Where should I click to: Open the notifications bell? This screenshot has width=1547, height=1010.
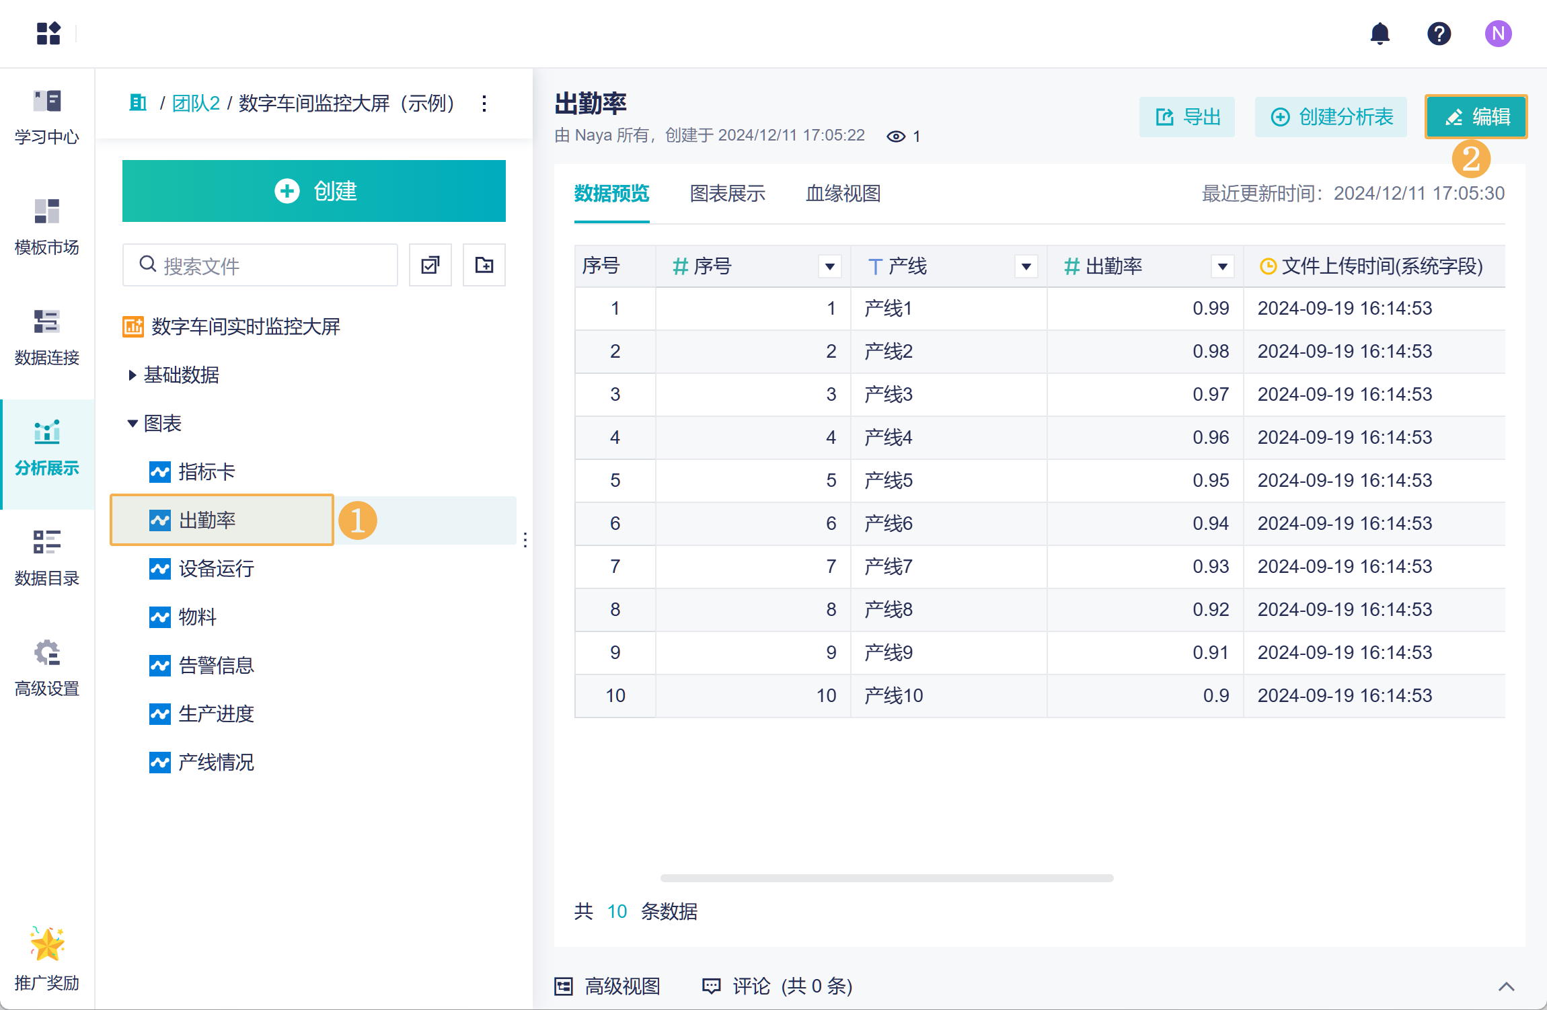point(1380,34)
